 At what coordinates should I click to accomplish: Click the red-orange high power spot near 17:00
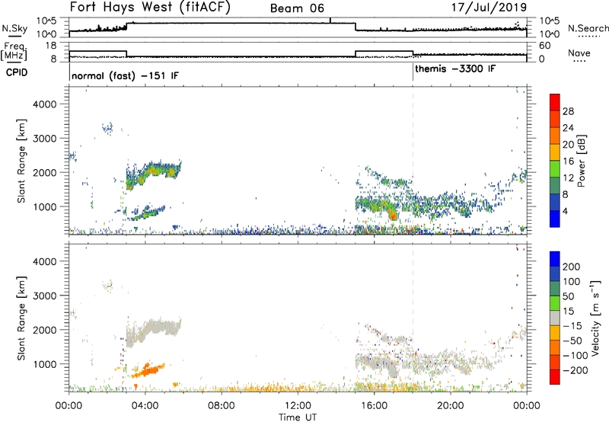point(393,214)
